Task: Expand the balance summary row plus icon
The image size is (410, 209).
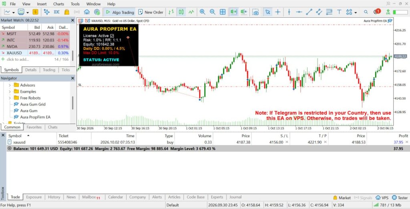Action: [10, 149]
